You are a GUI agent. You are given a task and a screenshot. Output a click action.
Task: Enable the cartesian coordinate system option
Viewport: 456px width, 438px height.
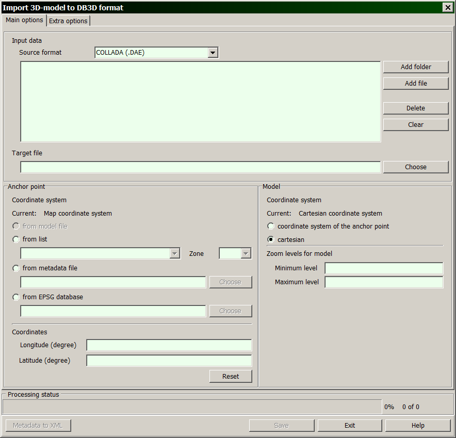pos(271,240)
